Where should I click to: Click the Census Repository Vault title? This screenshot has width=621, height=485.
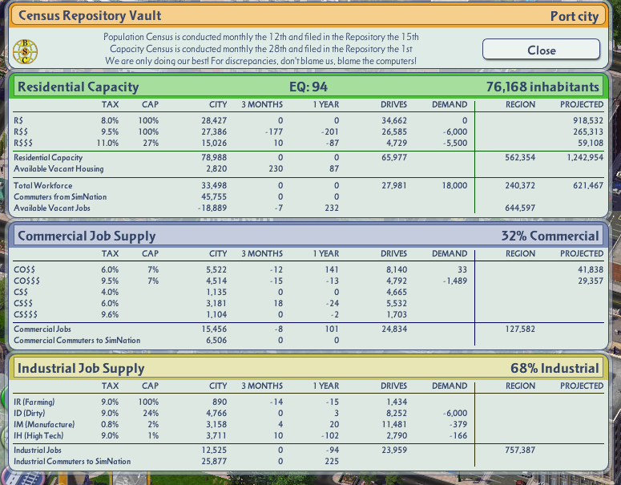coord(90,15)
